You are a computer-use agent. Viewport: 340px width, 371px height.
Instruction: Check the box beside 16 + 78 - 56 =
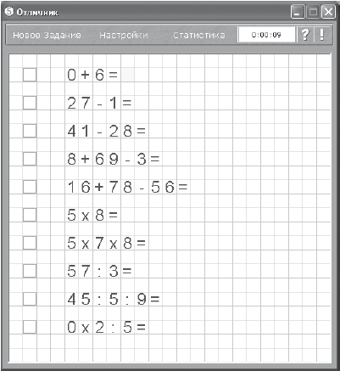30,187
